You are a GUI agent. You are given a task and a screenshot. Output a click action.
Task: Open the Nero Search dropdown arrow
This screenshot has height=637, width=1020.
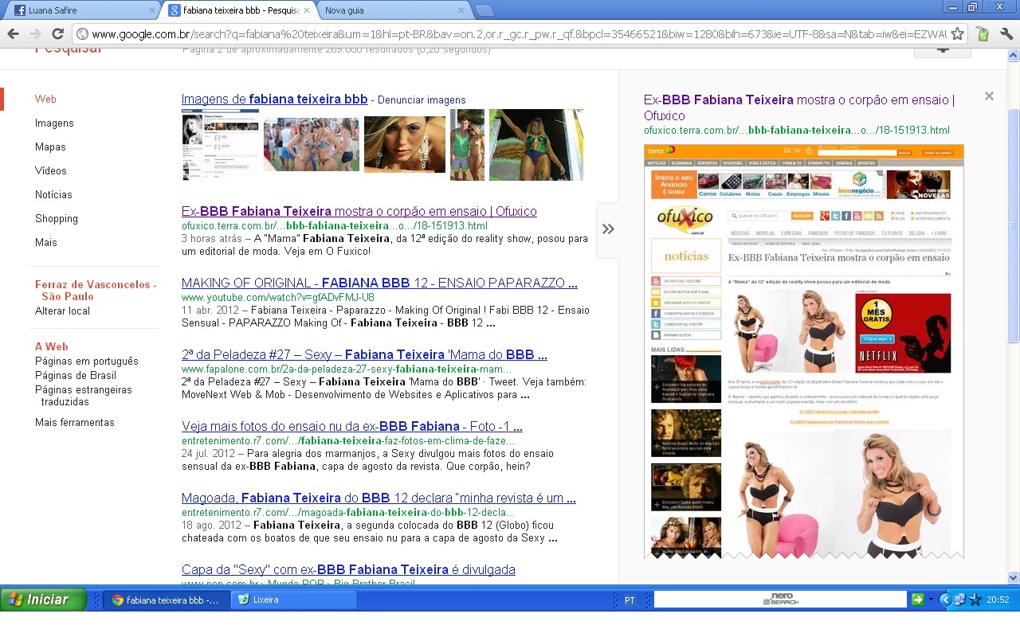tap(930, 600)
